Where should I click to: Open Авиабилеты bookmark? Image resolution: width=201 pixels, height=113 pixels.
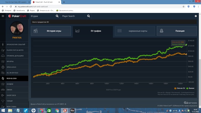coord(19,11)
